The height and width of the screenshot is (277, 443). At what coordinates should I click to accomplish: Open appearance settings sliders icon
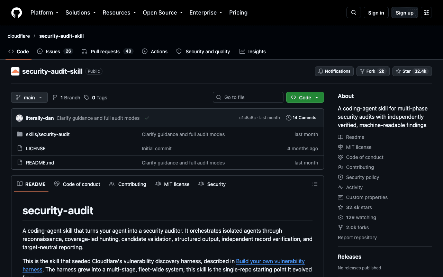pyautogui.click(x=426, y=12)
